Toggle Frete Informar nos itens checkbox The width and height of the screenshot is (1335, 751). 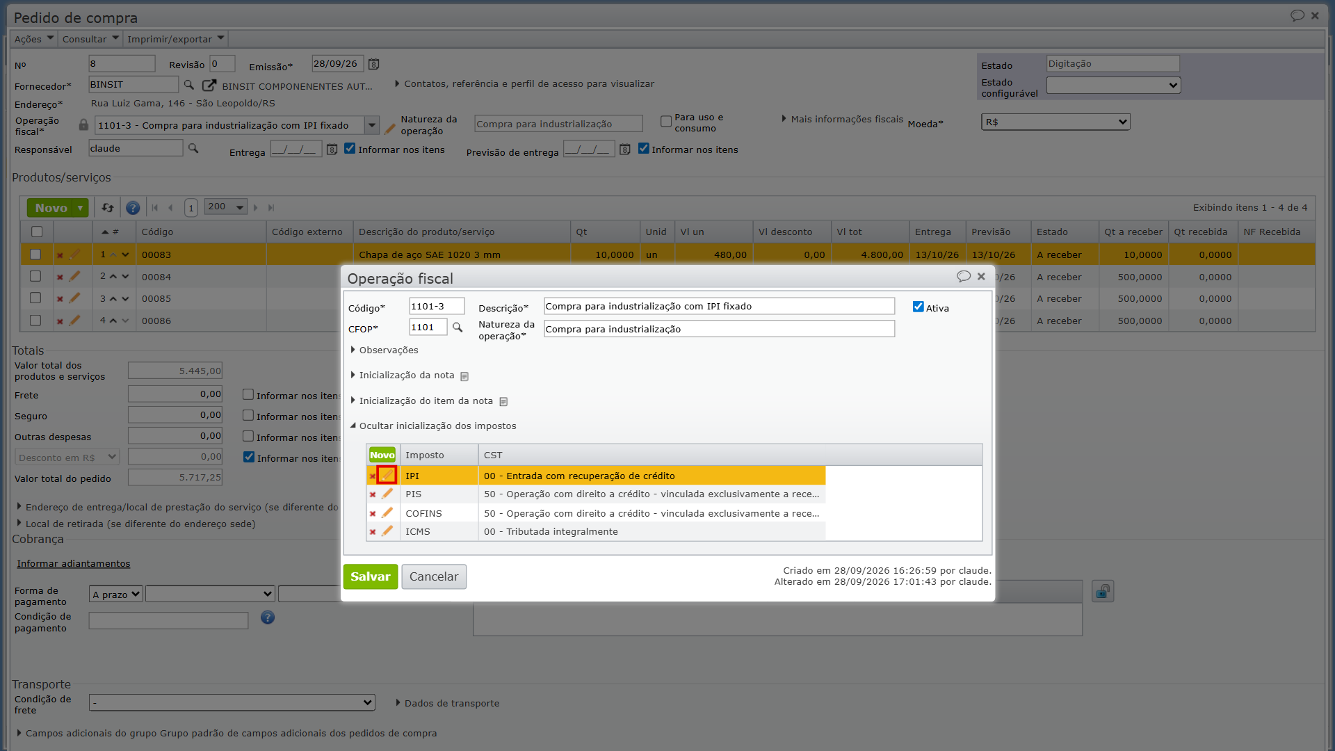pos(248,395)
